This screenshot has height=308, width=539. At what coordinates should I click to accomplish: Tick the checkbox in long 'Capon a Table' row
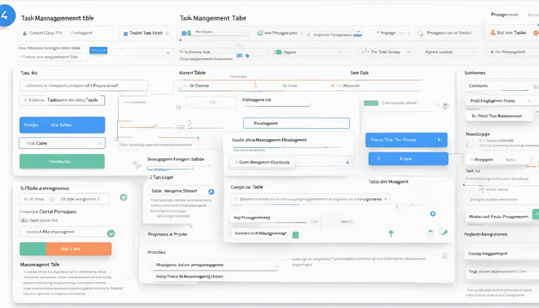235,199
